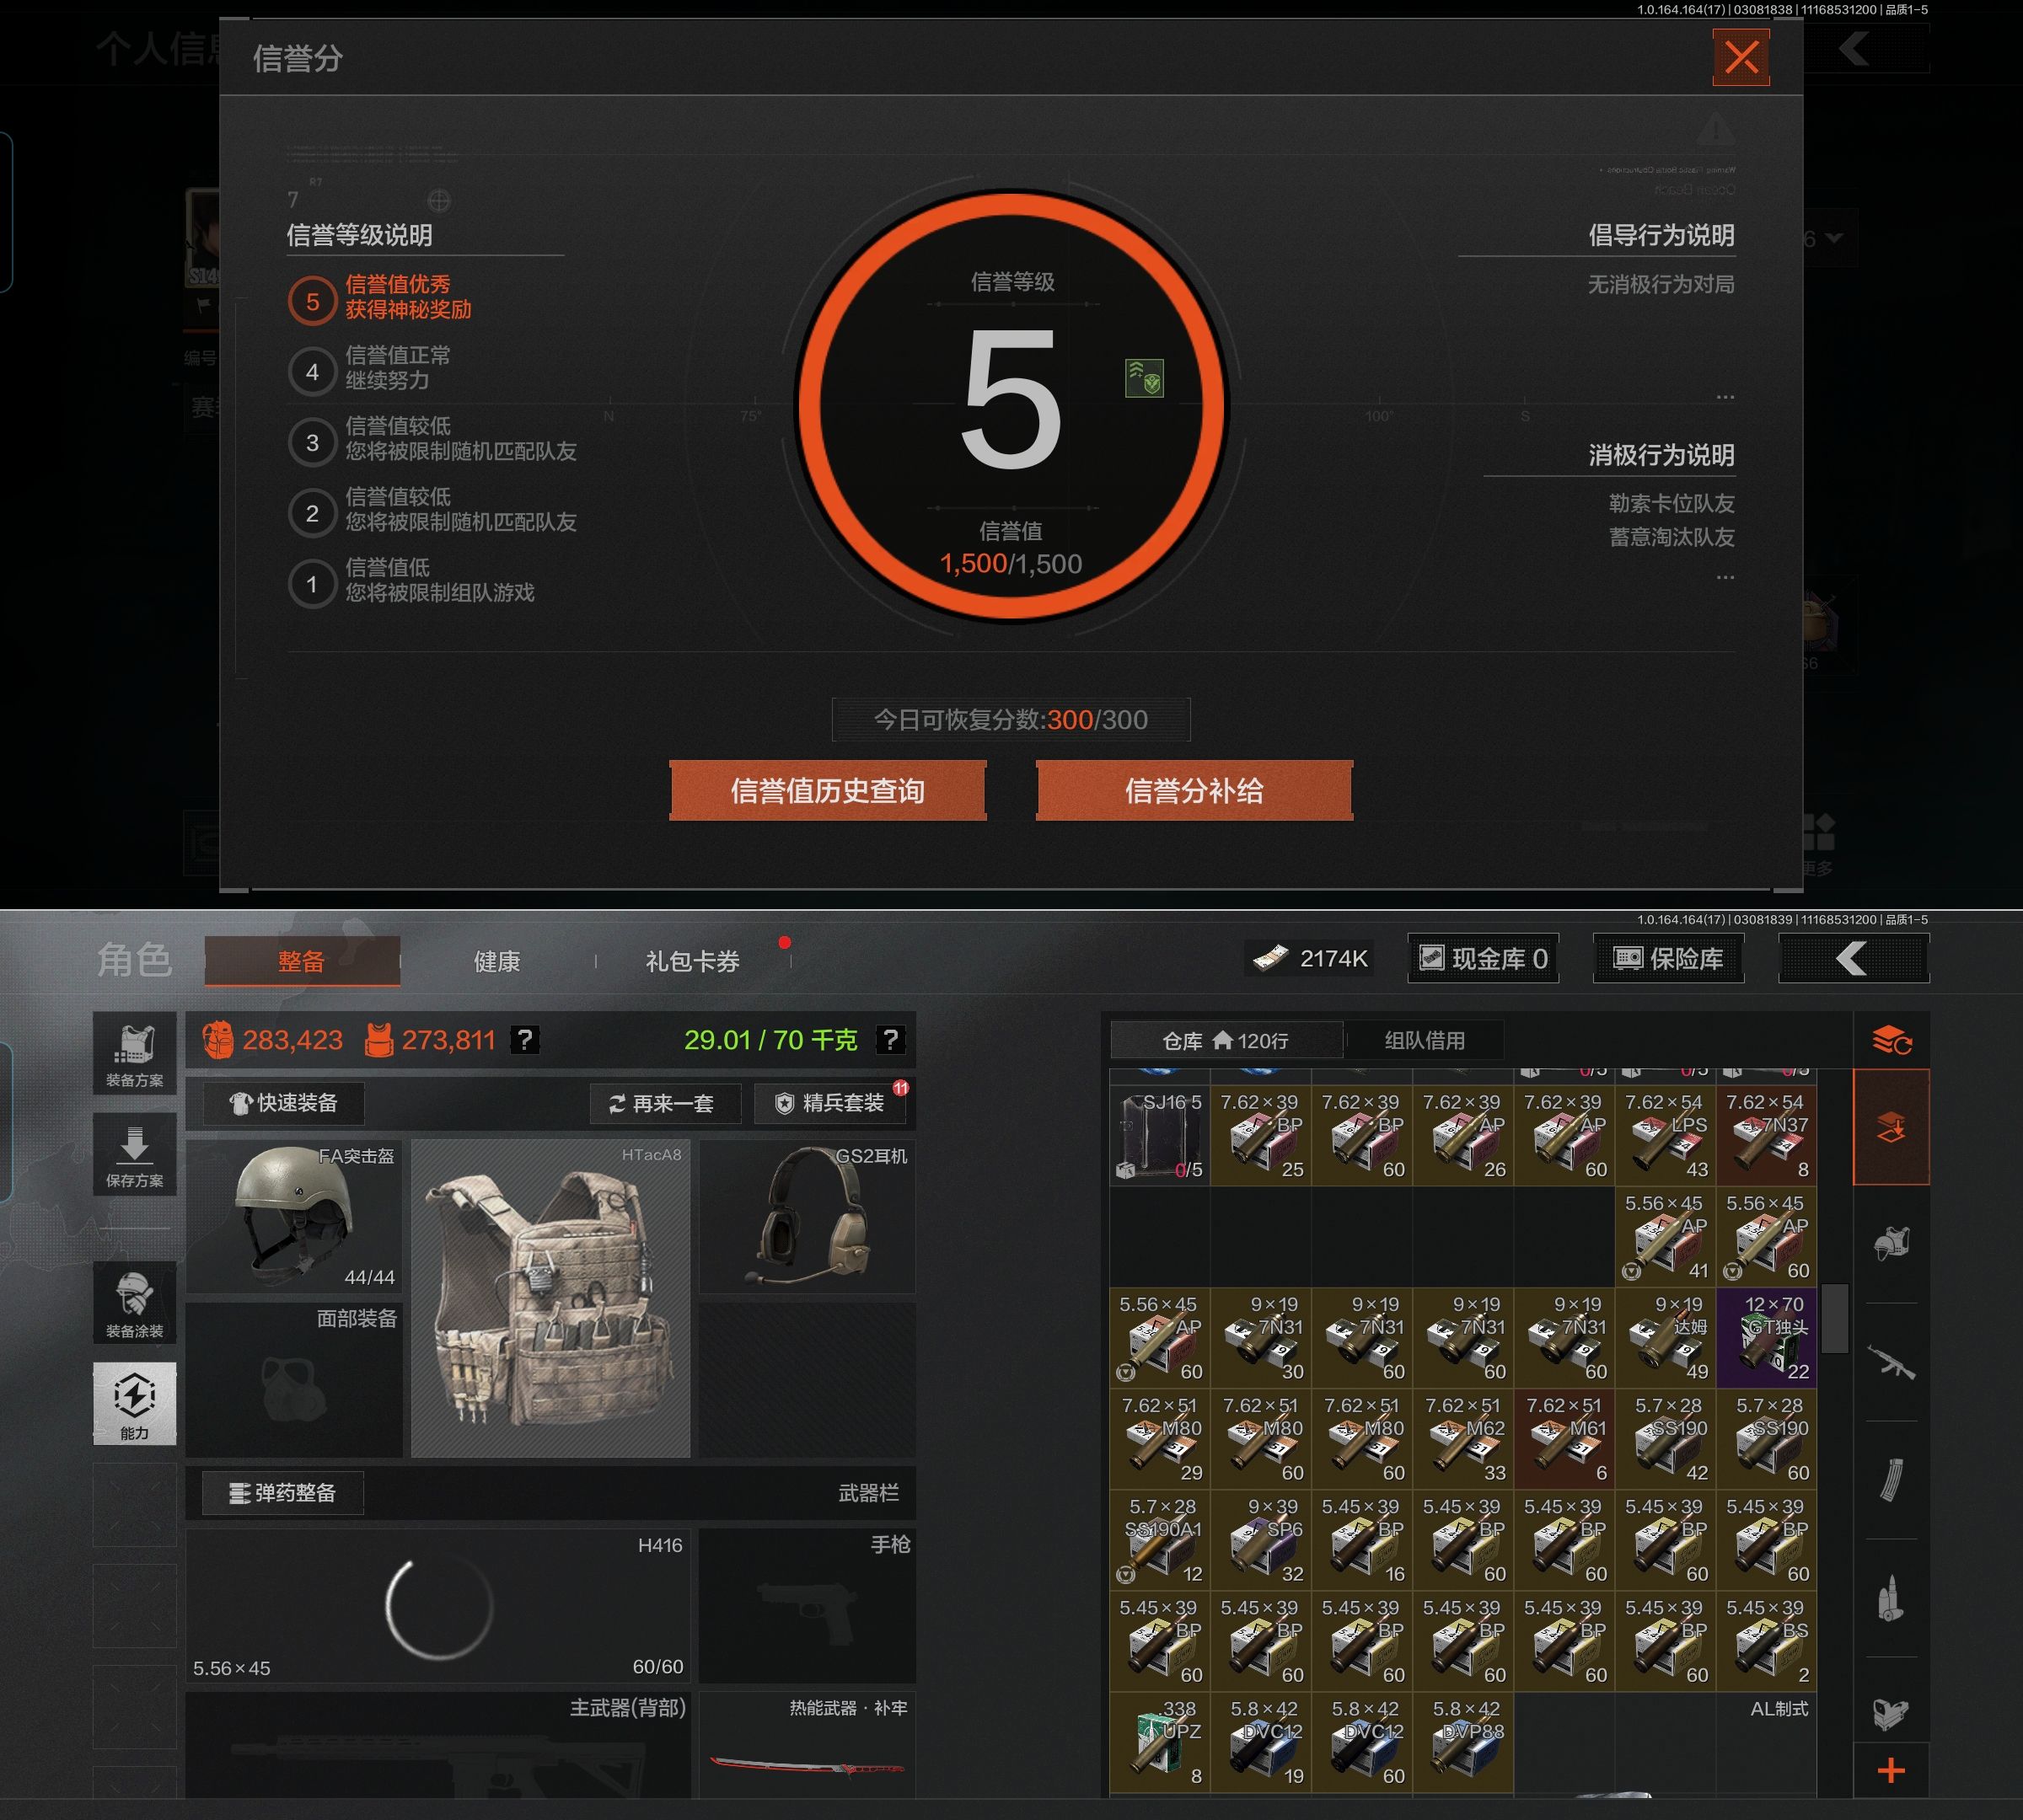Filter warehouse by rifle weapon icon
This screenshot has width=2023, height=1820.
click(x=1891, y=1362)
